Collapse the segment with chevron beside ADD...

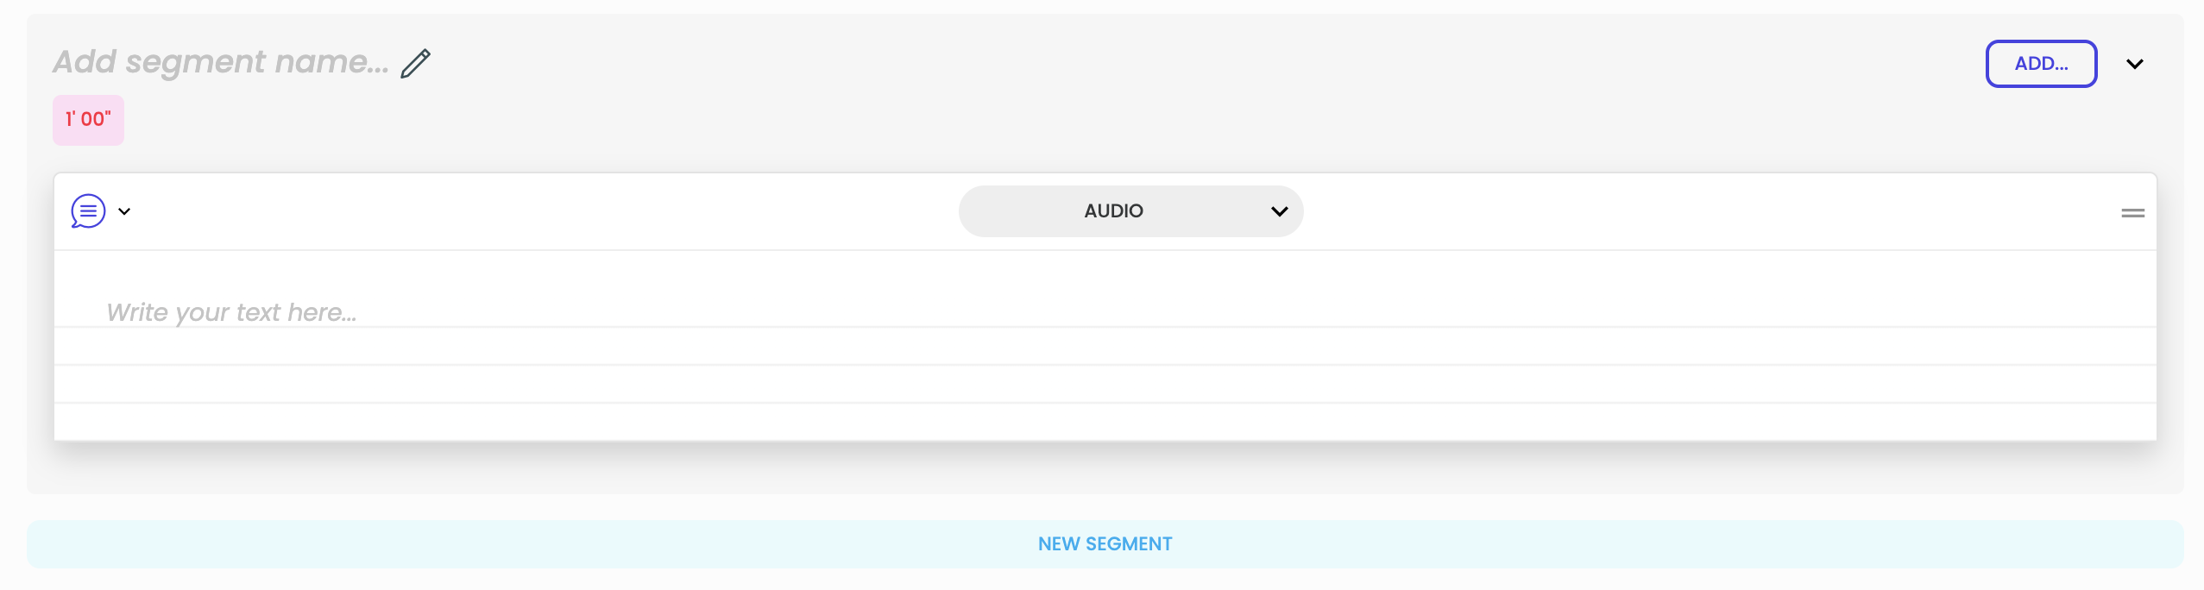coord(2134,64)
